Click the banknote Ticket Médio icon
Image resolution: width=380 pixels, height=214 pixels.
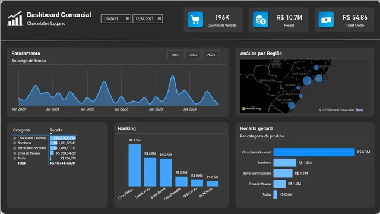[326, 20]
